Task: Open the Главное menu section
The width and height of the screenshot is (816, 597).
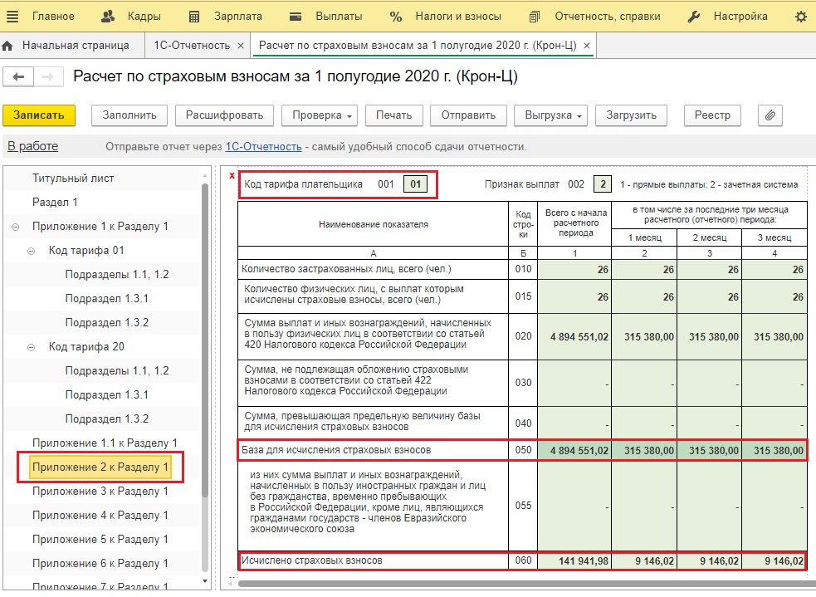Action: click(x=53, y=17)
